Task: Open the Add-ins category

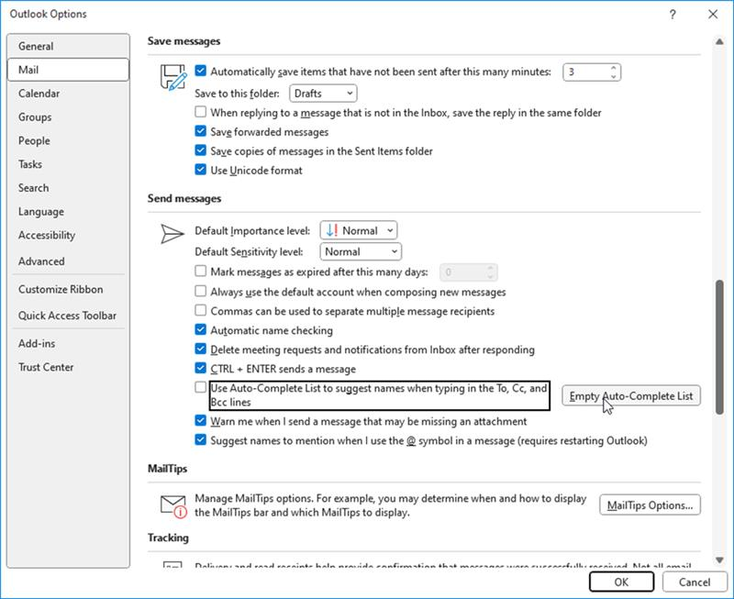Action: pyautogui.click(x=68, y=343)
